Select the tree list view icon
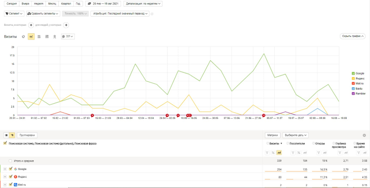Image resolution: width=370 pixels, height=188 pixels. [12, 135]
